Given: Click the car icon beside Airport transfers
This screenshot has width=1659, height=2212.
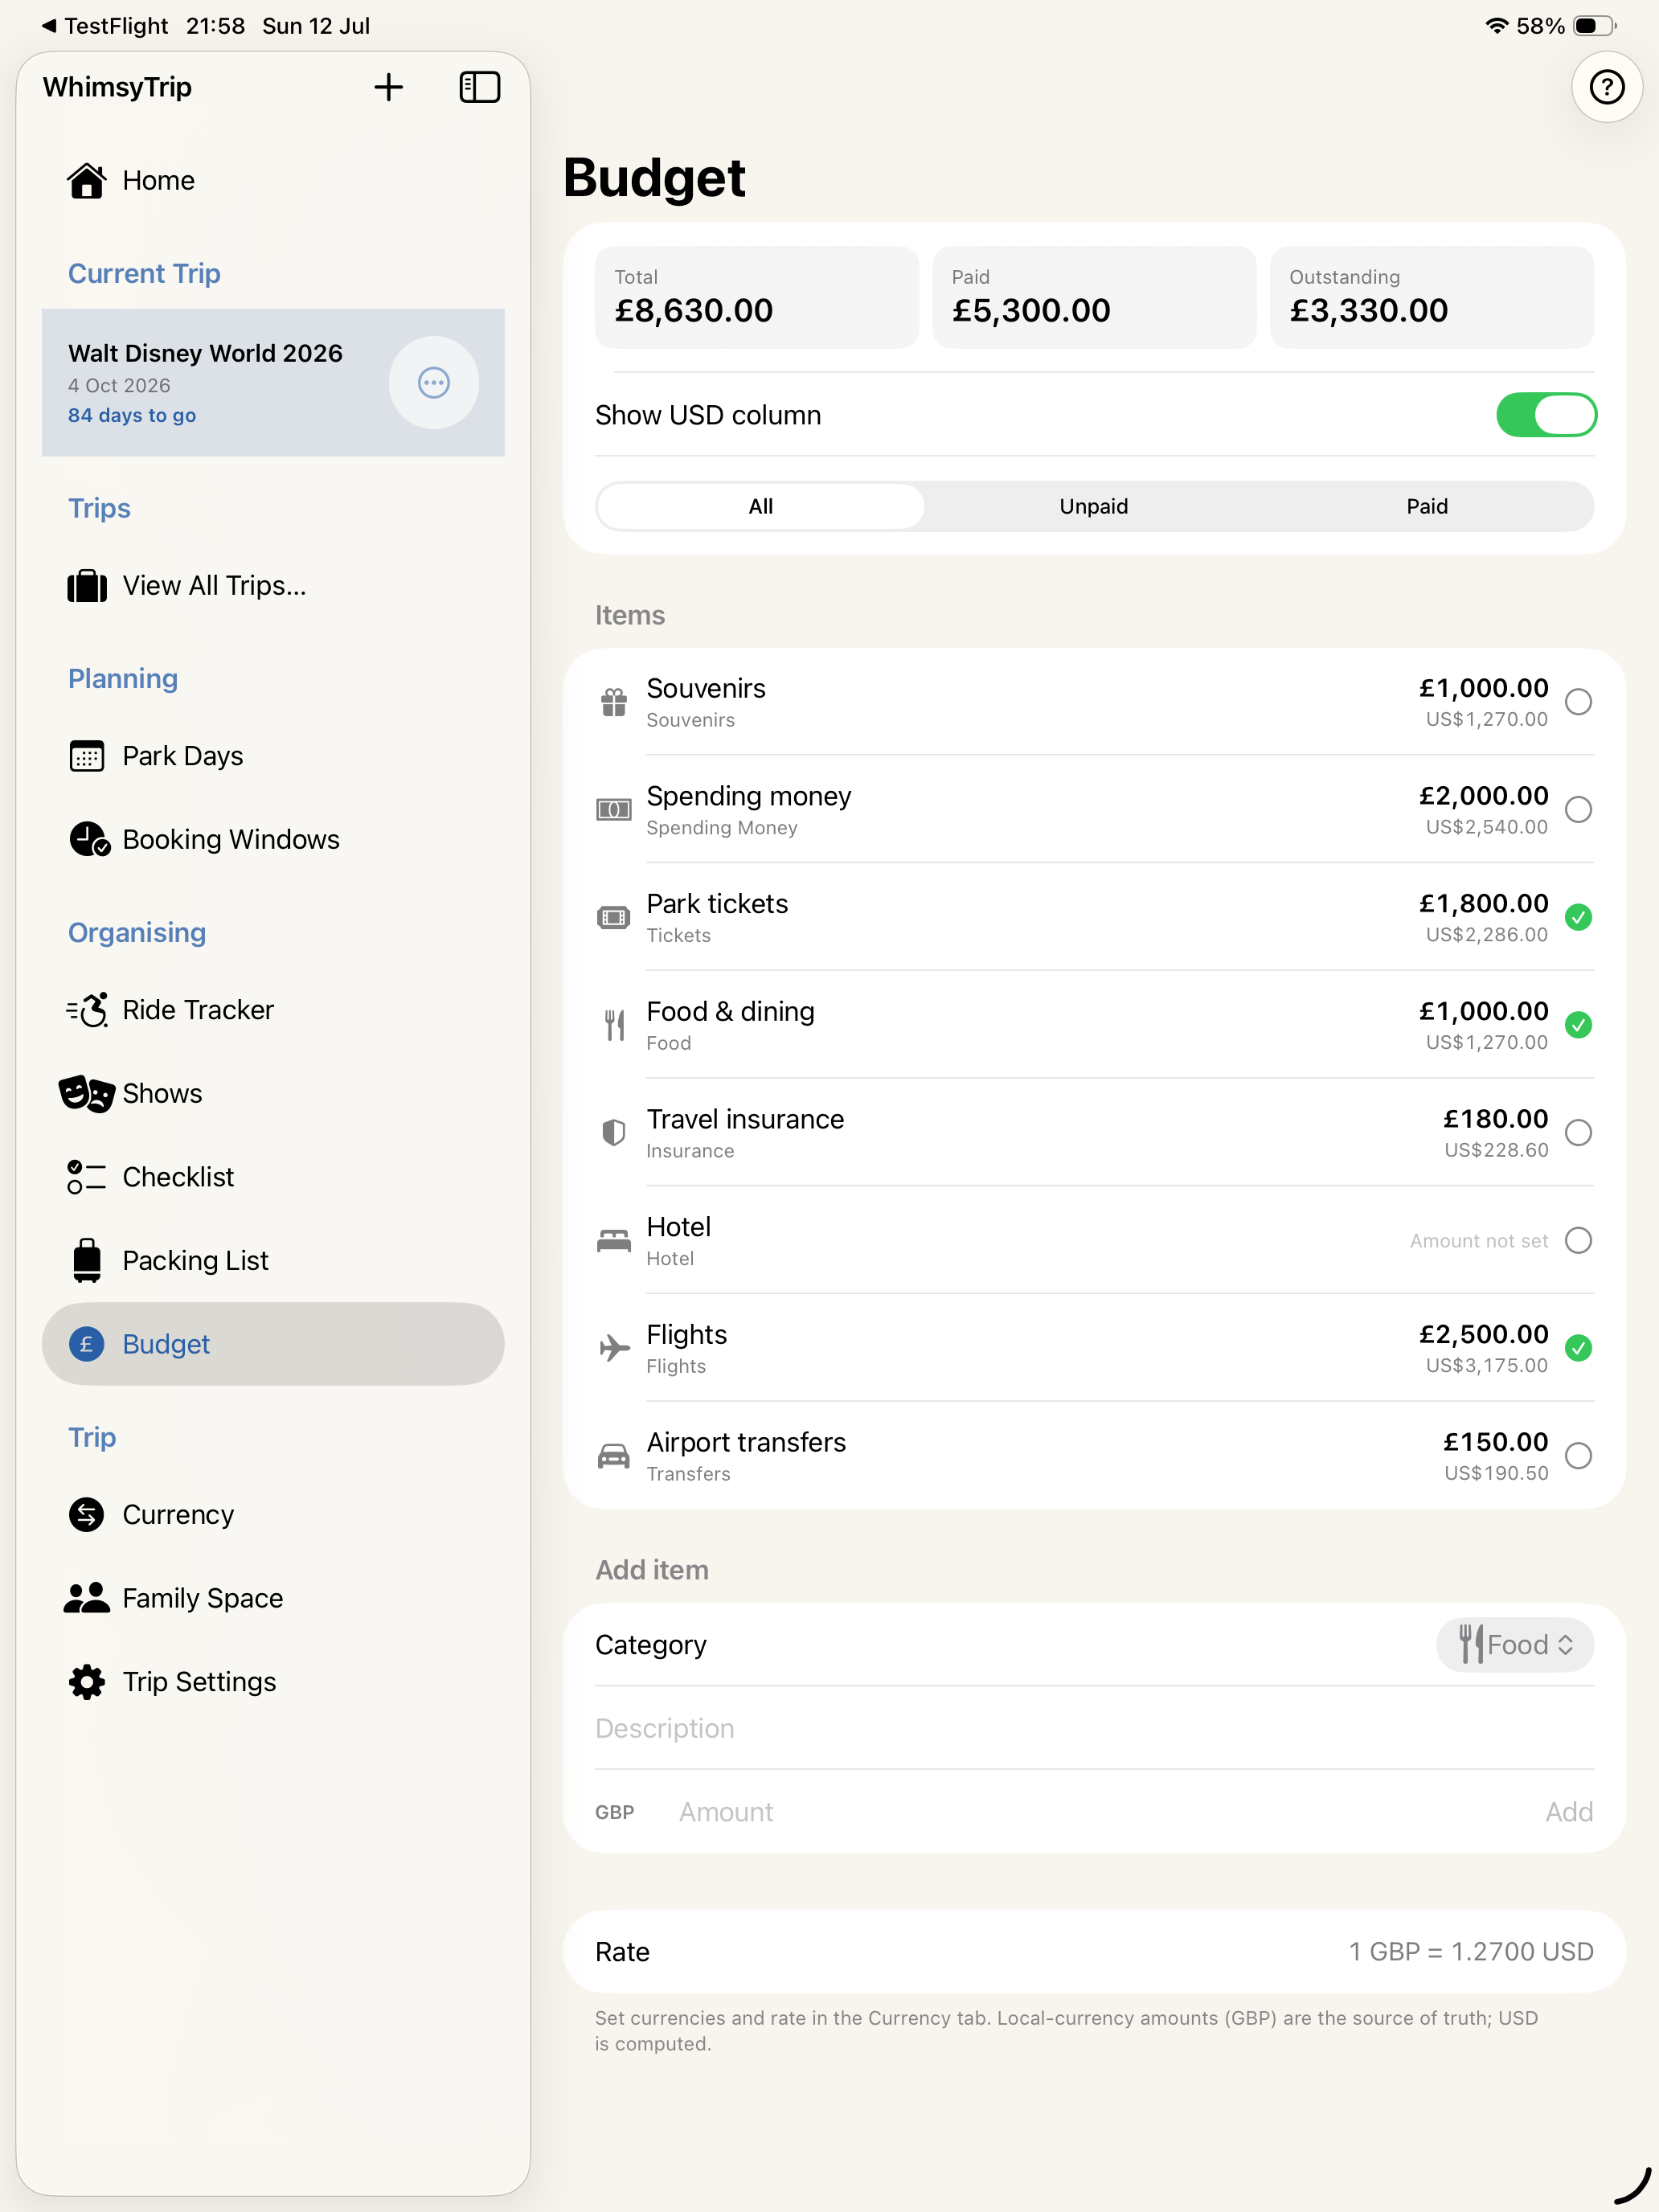Looking at the screenshot, I should [614, 1456].
